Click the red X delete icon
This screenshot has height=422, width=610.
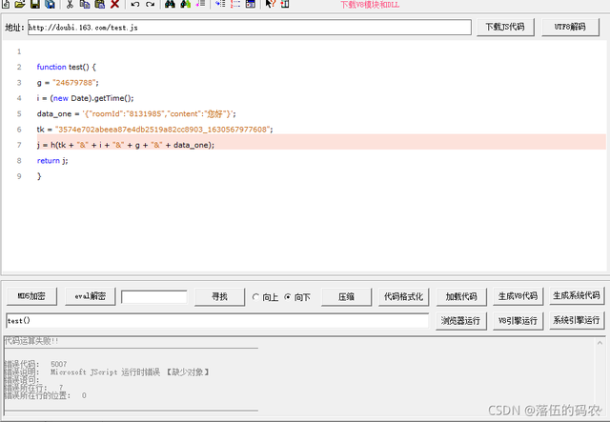(x=114, y=5)
